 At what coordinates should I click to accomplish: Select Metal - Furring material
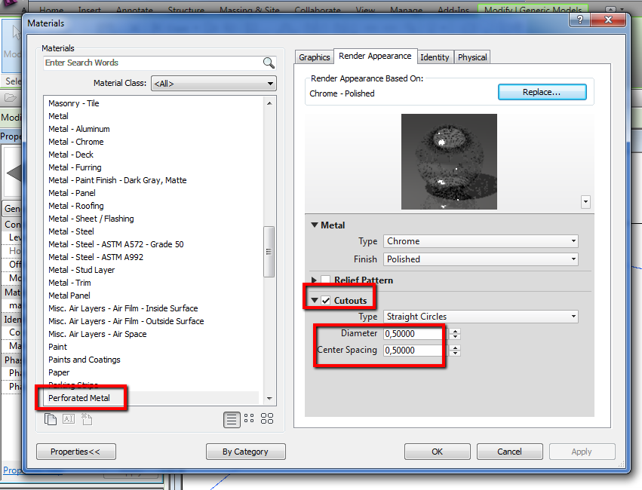coord(75,167)
